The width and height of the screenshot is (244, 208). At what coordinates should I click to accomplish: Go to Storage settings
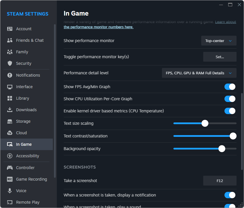coord(27,121)
